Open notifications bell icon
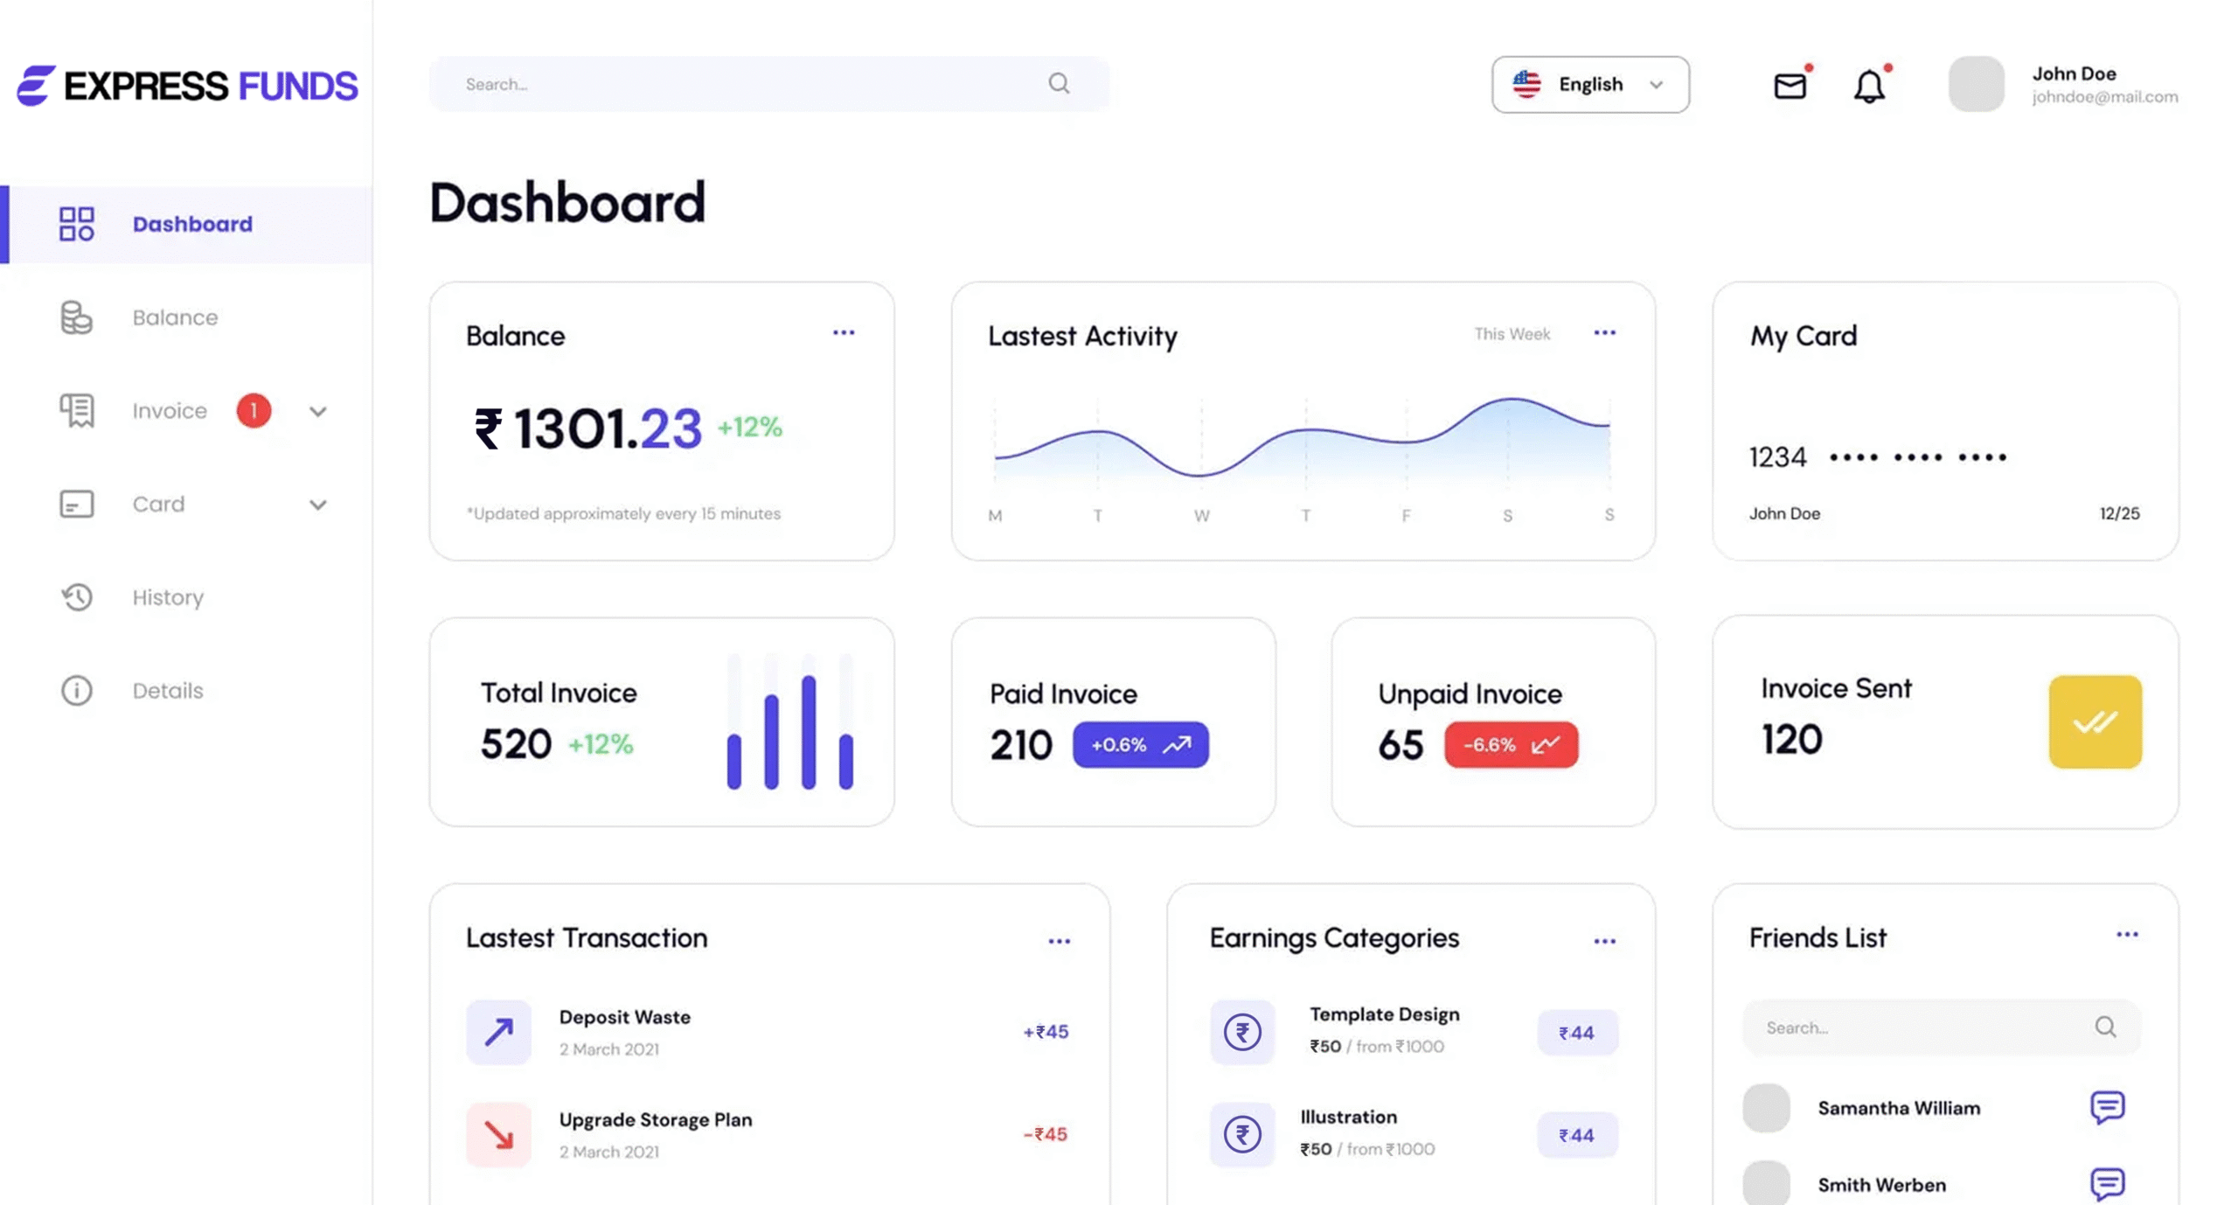The height and width of the screenshot is (1205, 2238). (x=1868, y=87)
